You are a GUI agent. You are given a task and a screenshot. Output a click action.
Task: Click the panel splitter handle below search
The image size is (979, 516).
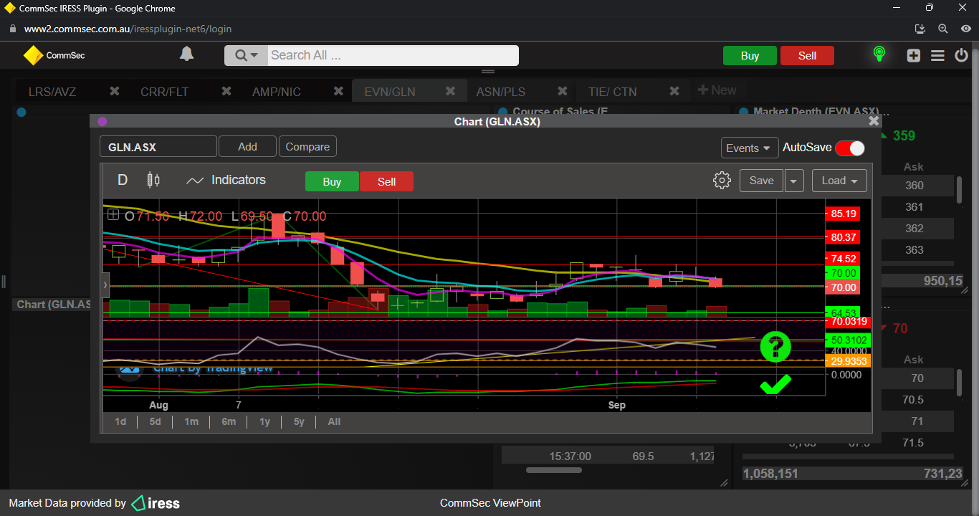point(488,72)
